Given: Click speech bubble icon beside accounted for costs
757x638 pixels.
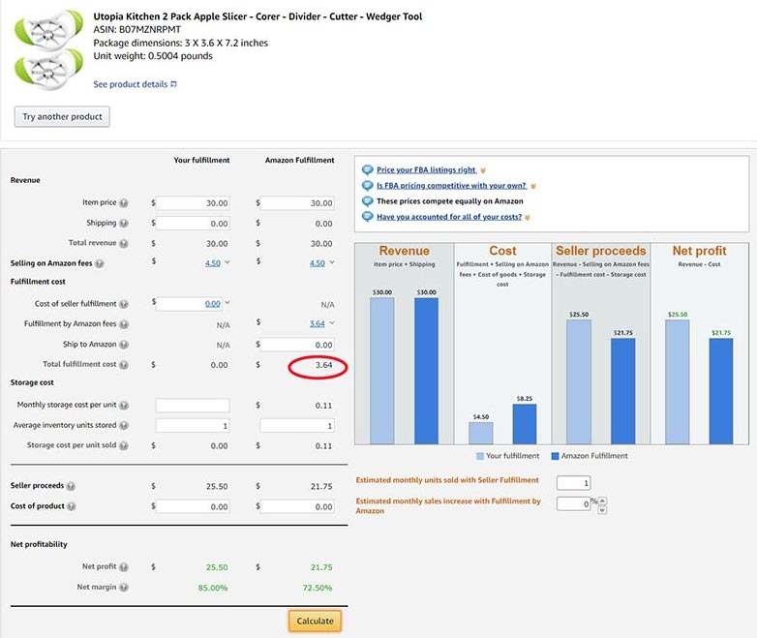Looking at the screenshot, I should pos(368,216).
